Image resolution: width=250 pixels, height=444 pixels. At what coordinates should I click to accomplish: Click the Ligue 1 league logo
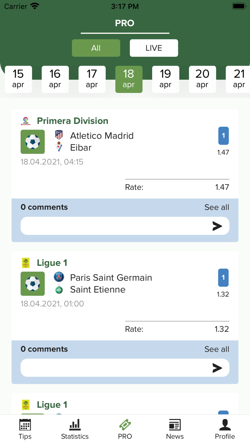coord(26,263)
